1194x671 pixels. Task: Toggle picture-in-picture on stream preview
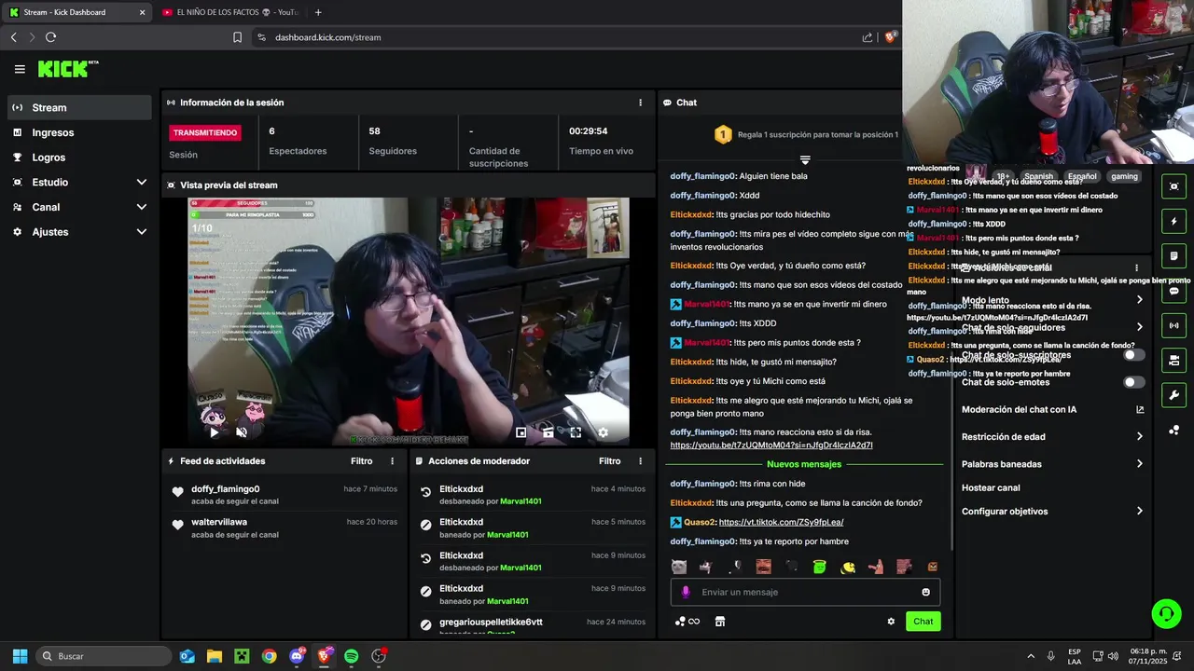[x=521, y=432]
